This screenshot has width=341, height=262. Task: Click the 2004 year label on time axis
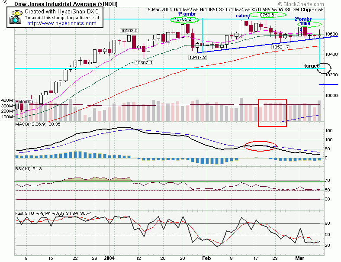click(x=109, y=258)
